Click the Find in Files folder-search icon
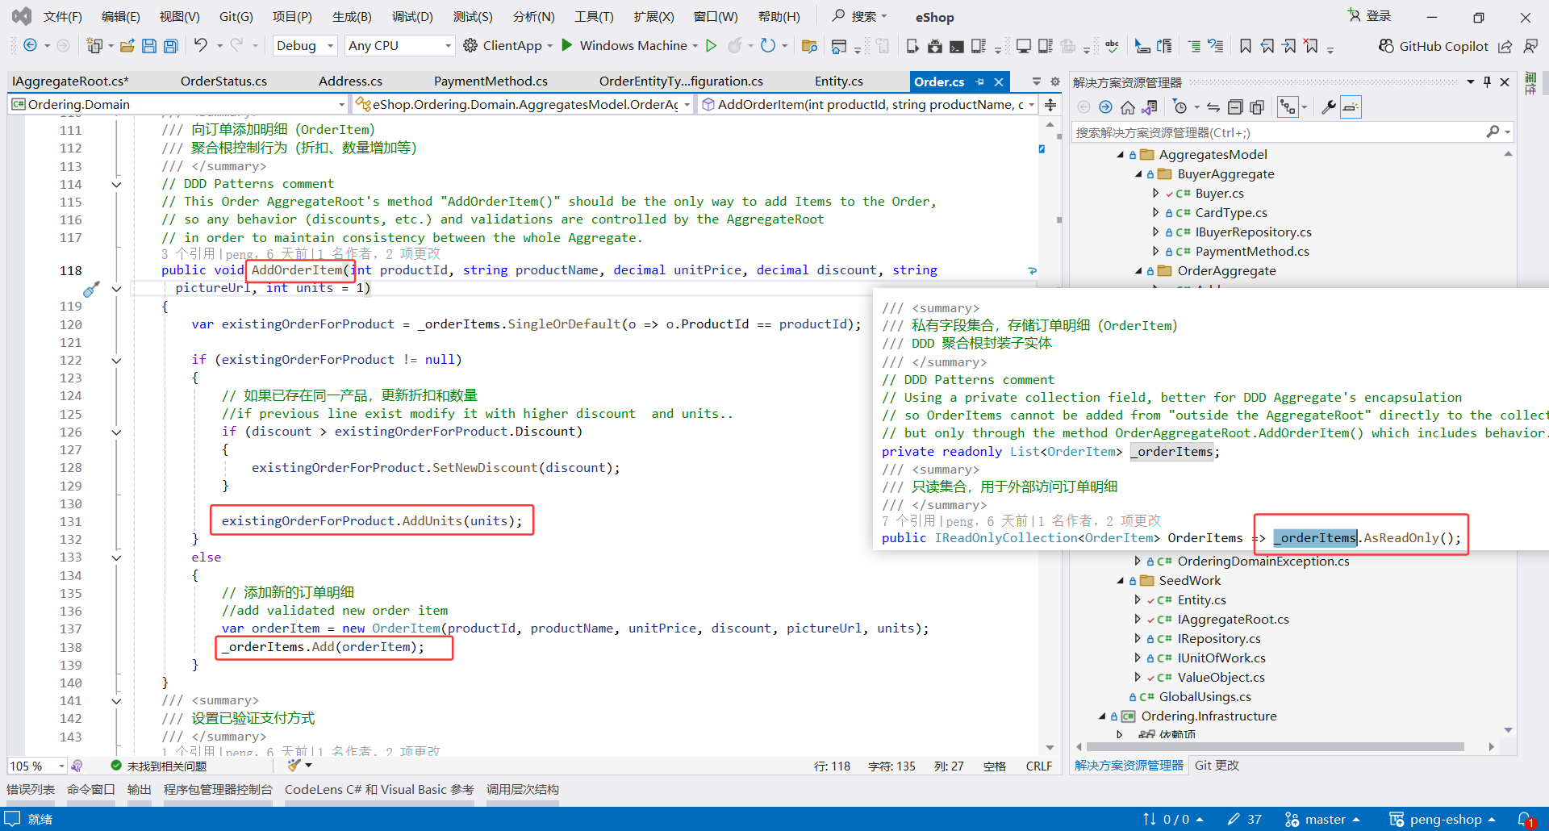 pyautogui.click(x=809, y=46)
